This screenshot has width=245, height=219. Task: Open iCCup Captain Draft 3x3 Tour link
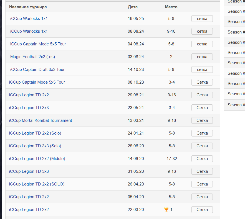click(x=37, y=69)
